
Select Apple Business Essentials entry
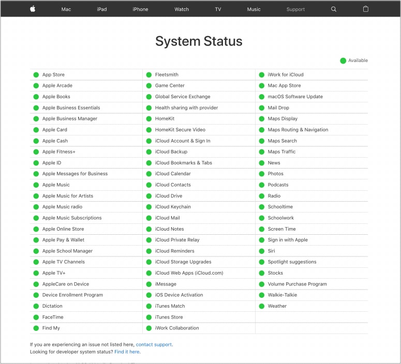click(x=71, y=108)
